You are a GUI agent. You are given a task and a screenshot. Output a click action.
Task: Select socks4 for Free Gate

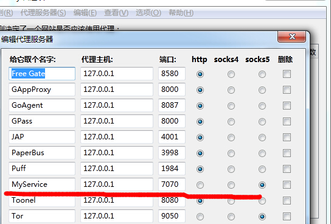[x=231, y=74]
